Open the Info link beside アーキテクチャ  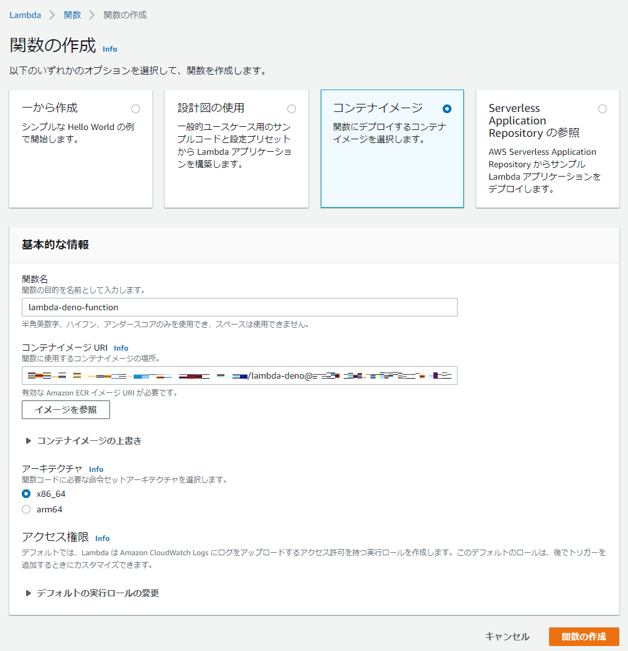[96, 469]
